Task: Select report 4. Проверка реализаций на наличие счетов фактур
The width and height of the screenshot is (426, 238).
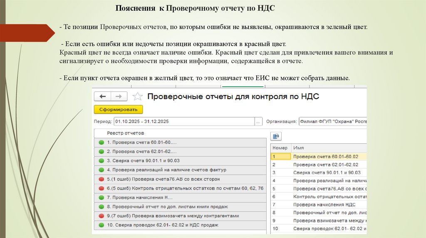Action: pos(180,170)
